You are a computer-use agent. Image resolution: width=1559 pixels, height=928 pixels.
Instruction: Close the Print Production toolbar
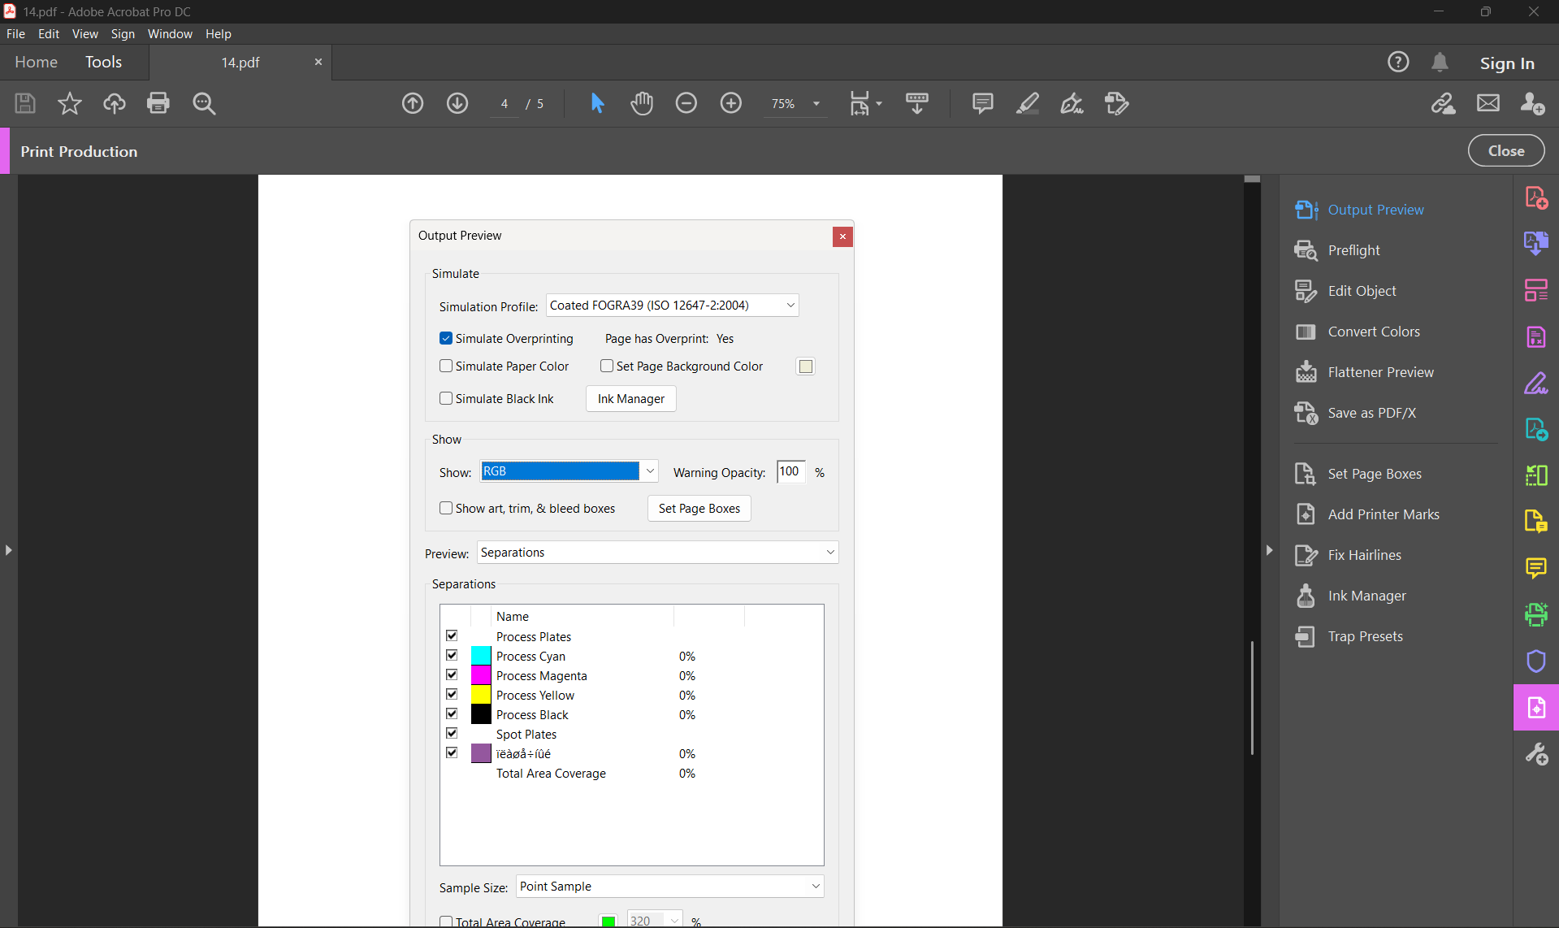tap(1506, 151)
